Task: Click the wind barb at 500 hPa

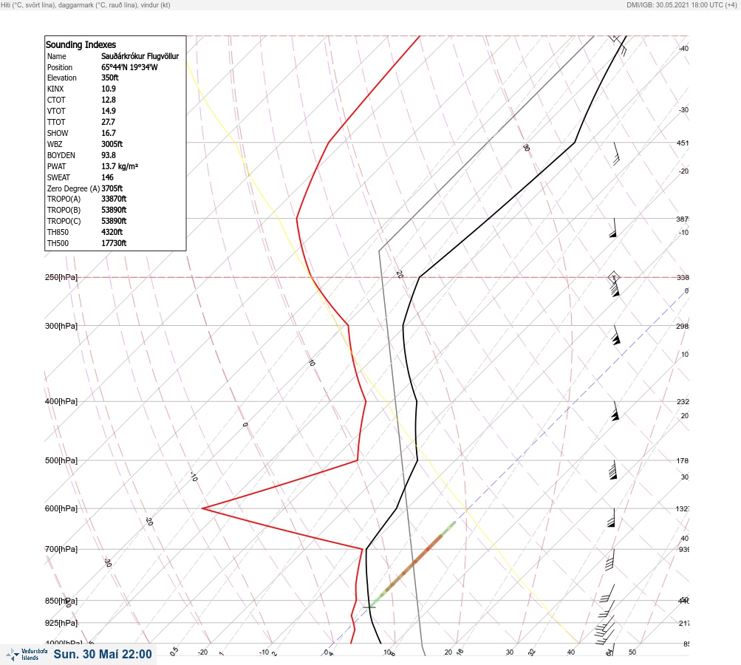Action: pyautogui.click(x=613, y=470)
